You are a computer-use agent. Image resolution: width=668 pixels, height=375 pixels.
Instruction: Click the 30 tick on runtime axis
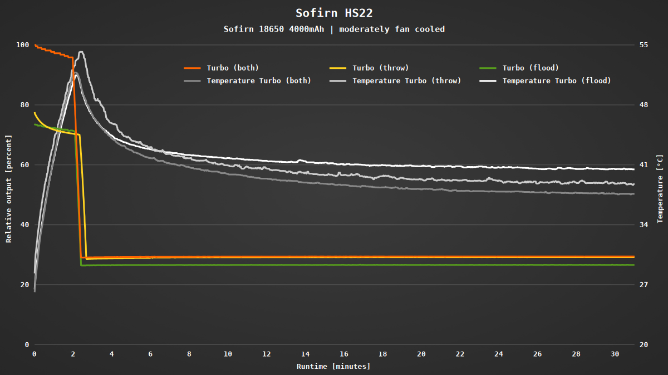tap(615, 354)
